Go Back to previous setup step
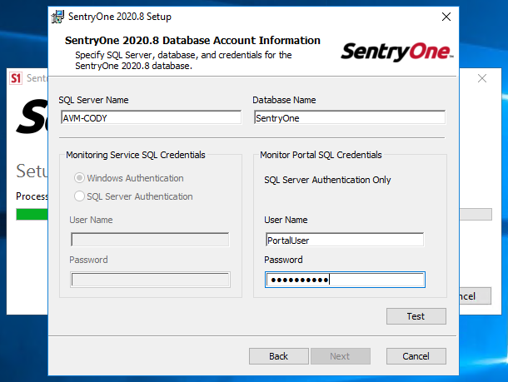This screenshot has height=382, width=508. tap(279, 356)
